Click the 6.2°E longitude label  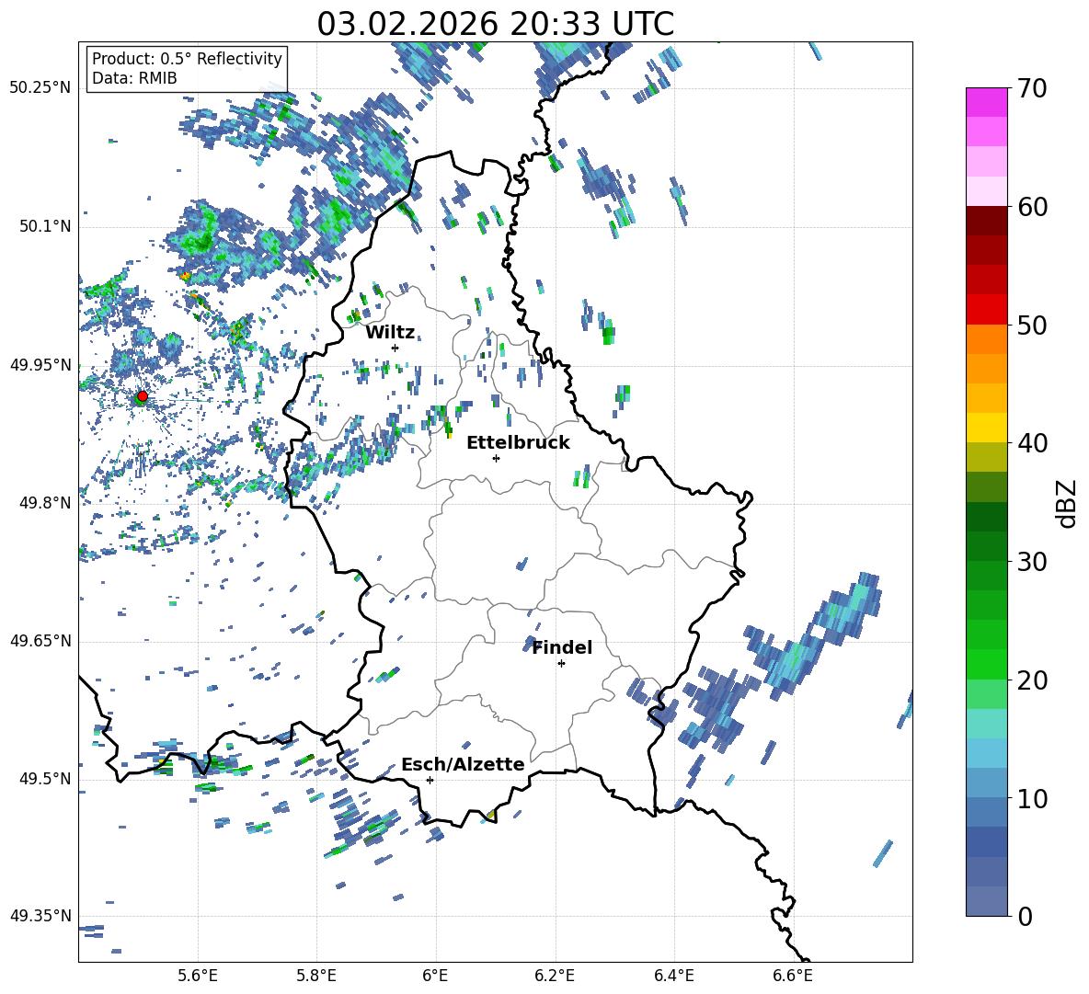[x=555, y=976]
